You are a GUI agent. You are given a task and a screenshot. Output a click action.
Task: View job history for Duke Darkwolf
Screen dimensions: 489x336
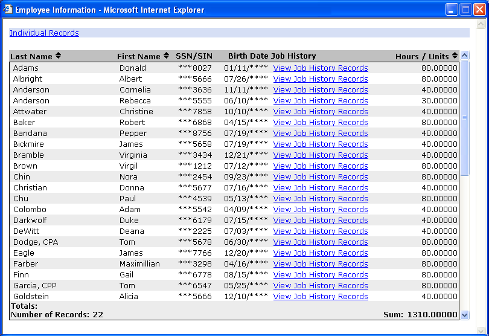coord(320,221)
